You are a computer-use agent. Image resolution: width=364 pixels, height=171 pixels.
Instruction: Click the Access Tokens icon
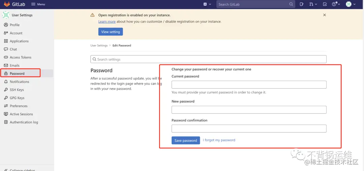[6, 57]
